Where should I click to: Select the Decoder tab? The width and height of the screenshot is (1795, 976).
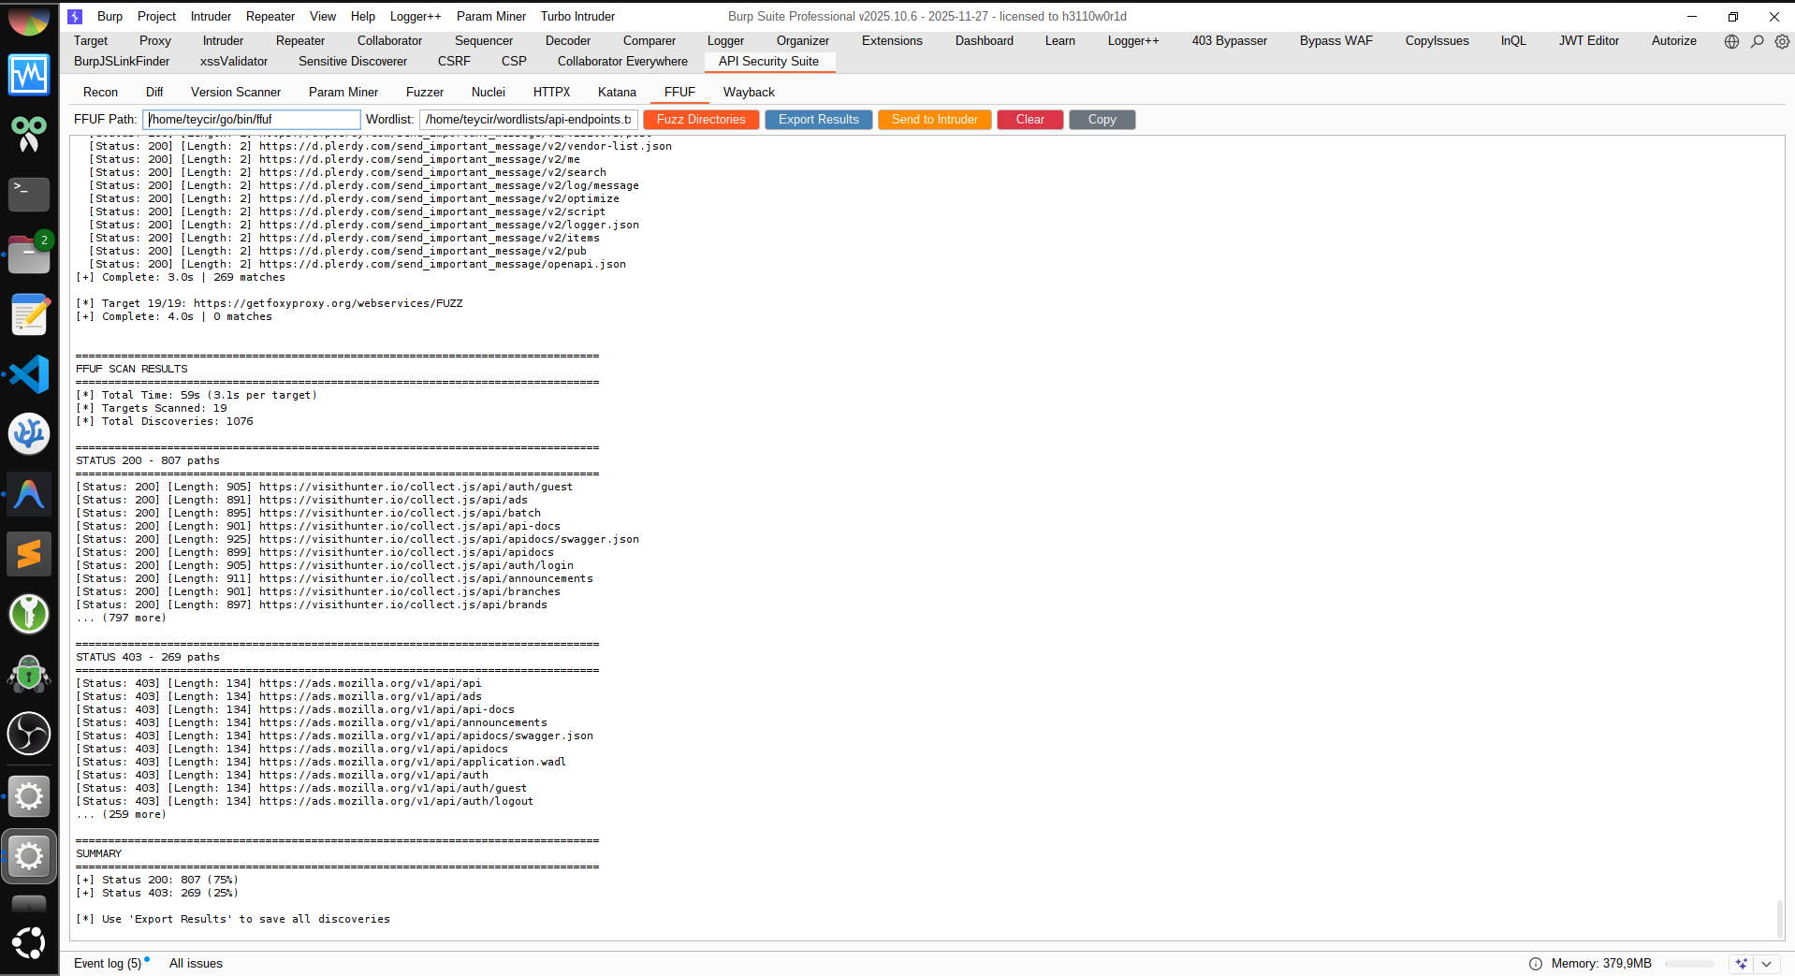568,40
